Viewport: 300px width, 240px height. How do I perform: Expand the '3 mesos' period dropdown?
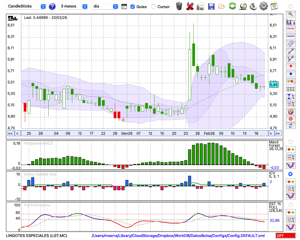(73, 6)
